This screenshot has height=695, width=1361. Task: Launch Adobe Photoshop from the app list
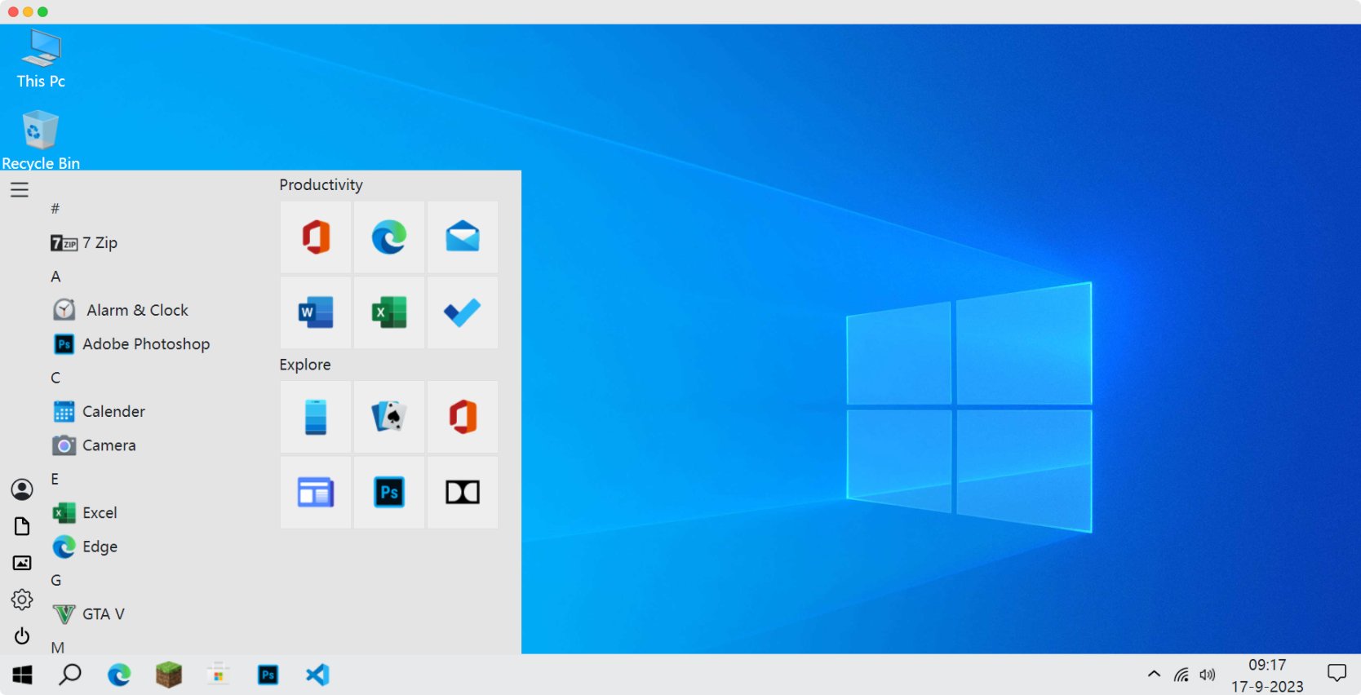coord(131,344)
